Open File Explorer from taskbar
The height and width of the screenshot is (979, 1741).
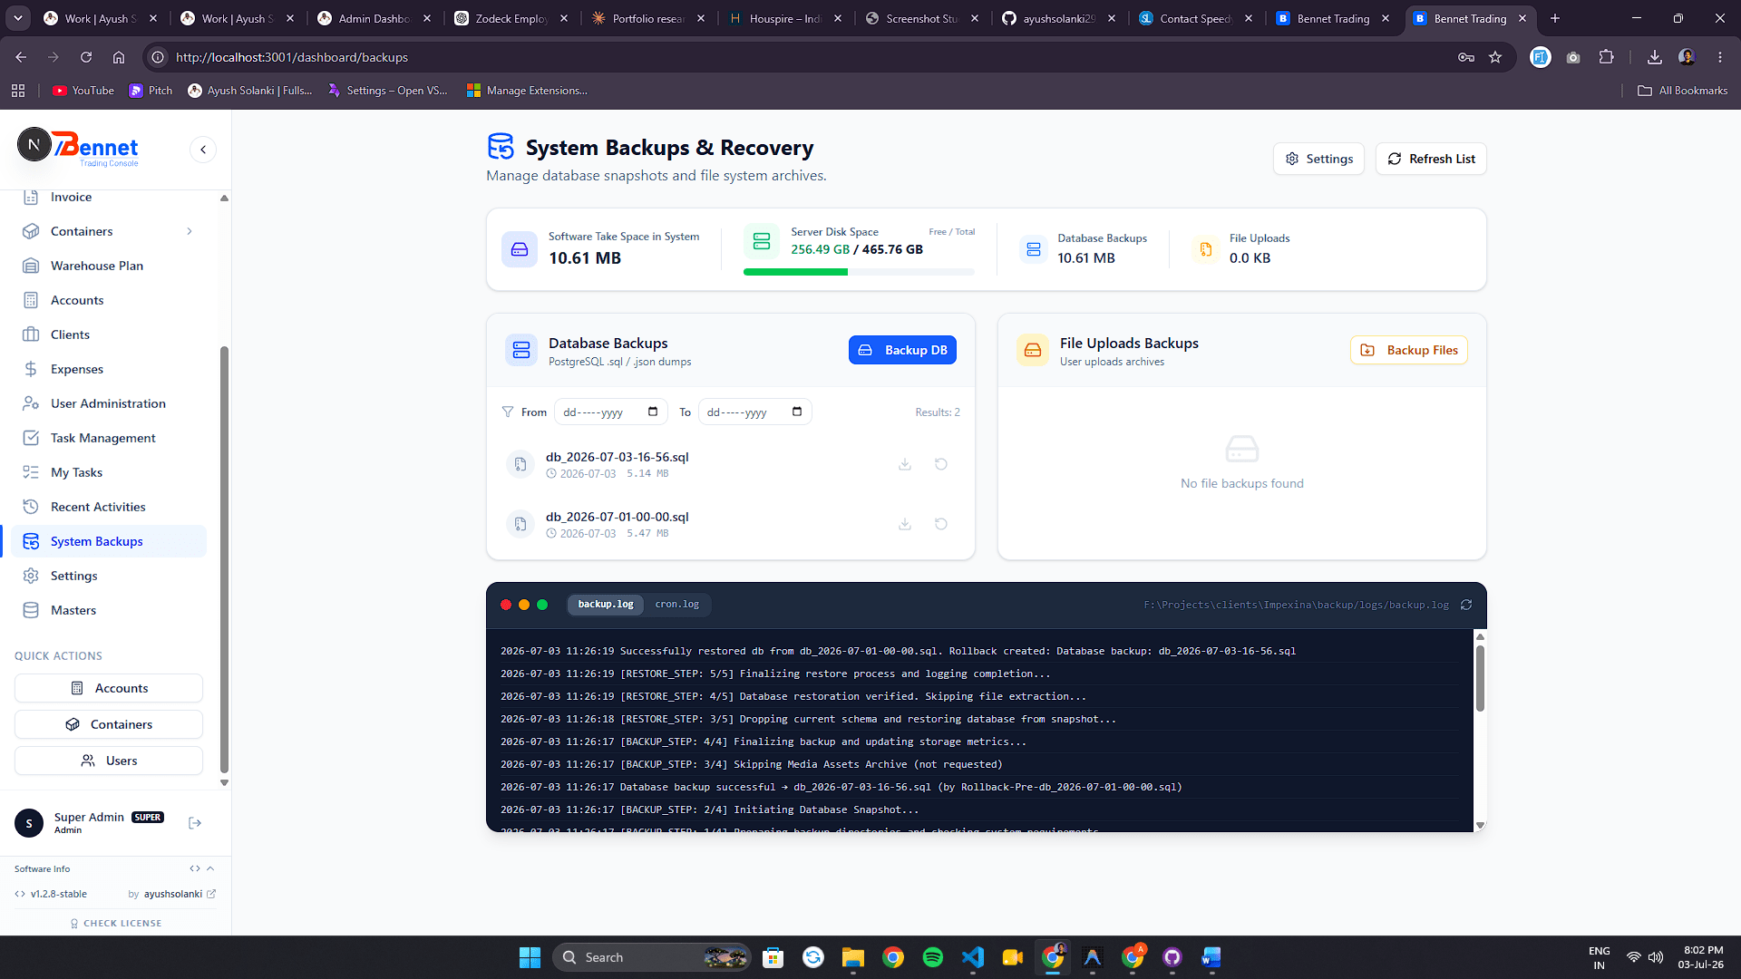pyautogui.click(x=853, y=957)
